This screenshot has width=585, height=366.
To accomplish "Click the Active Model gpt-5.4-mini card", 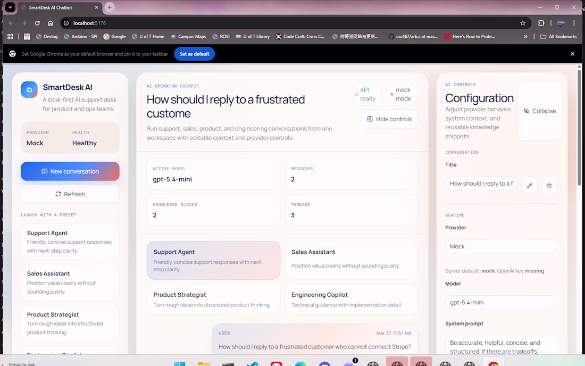I will (213, 174).
